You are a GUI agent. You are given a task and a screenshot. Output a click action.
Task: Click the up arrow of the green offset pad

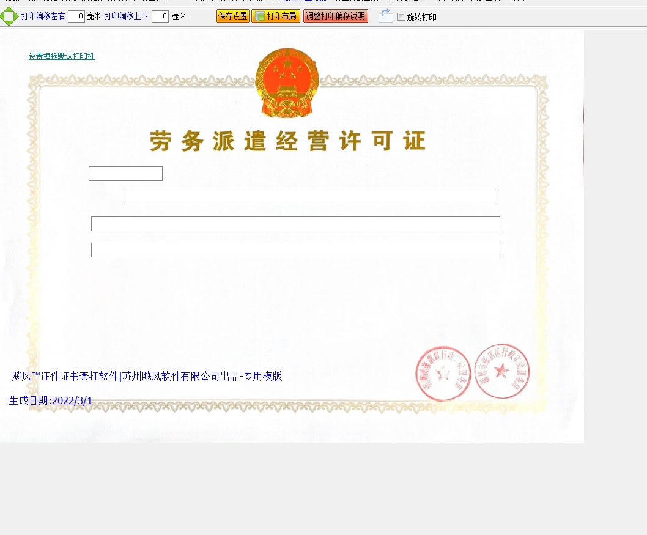(x=9, y=9)
